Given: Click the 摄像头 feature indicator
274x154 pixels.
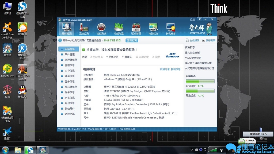Looking at the screenshot, I should click(x=127, y=57).
